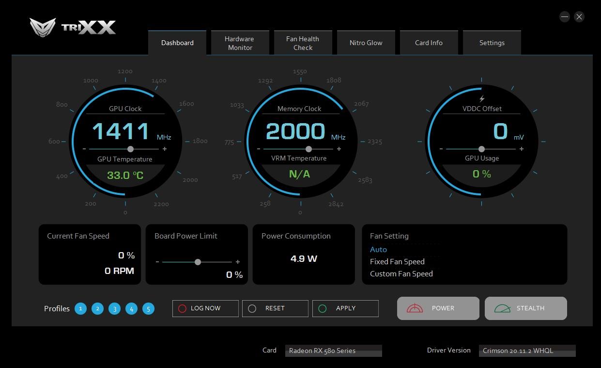Increase GPU Clock with the plus button
This screenshot has width=601, height=368.
(x=165, y=149)
